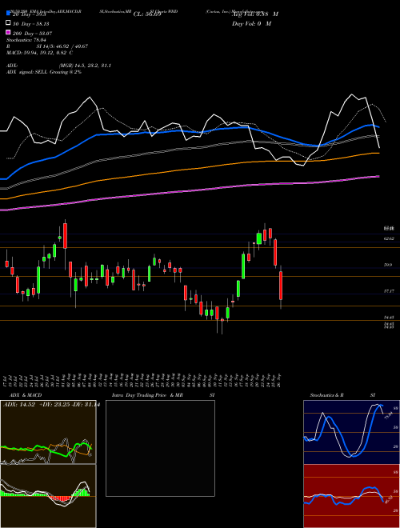
Task: Click the 59.9 price axis label
Action: [388, 265]
